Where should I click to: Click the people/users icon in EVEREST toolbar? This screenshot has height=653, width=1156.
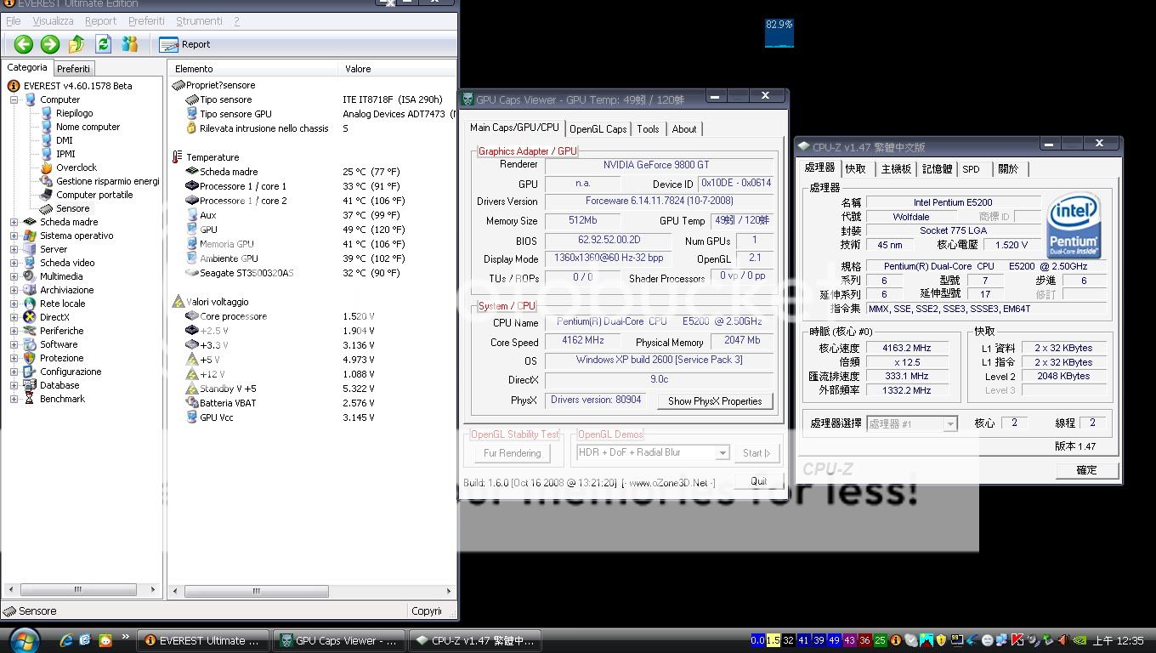tap(129, 44)
